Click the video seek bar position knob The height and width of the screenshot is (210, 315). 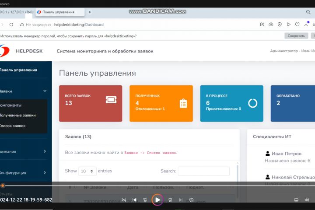[3, 185]
